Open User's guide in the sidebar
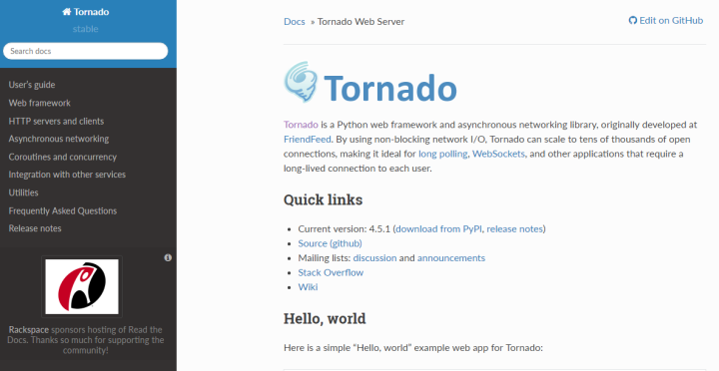719x371 pixels. 32,85
